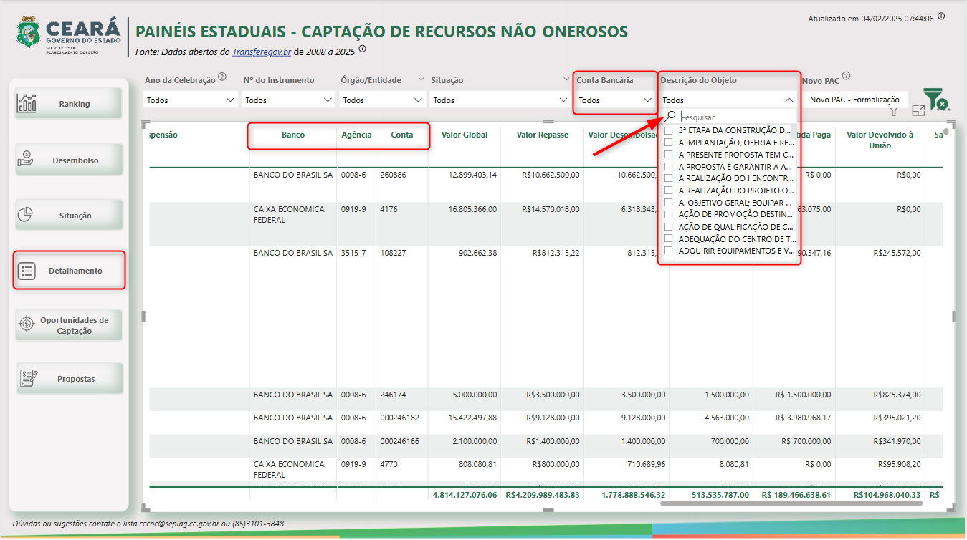Click the Pesquisar search field
Image resolution: width=967 pixels, height=540 pixels.
click(x=736, y=117)
